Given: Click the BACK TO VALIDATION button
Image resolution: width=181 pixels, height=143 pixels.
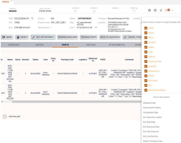Looking at the screenshot, I should coord(110,37).
